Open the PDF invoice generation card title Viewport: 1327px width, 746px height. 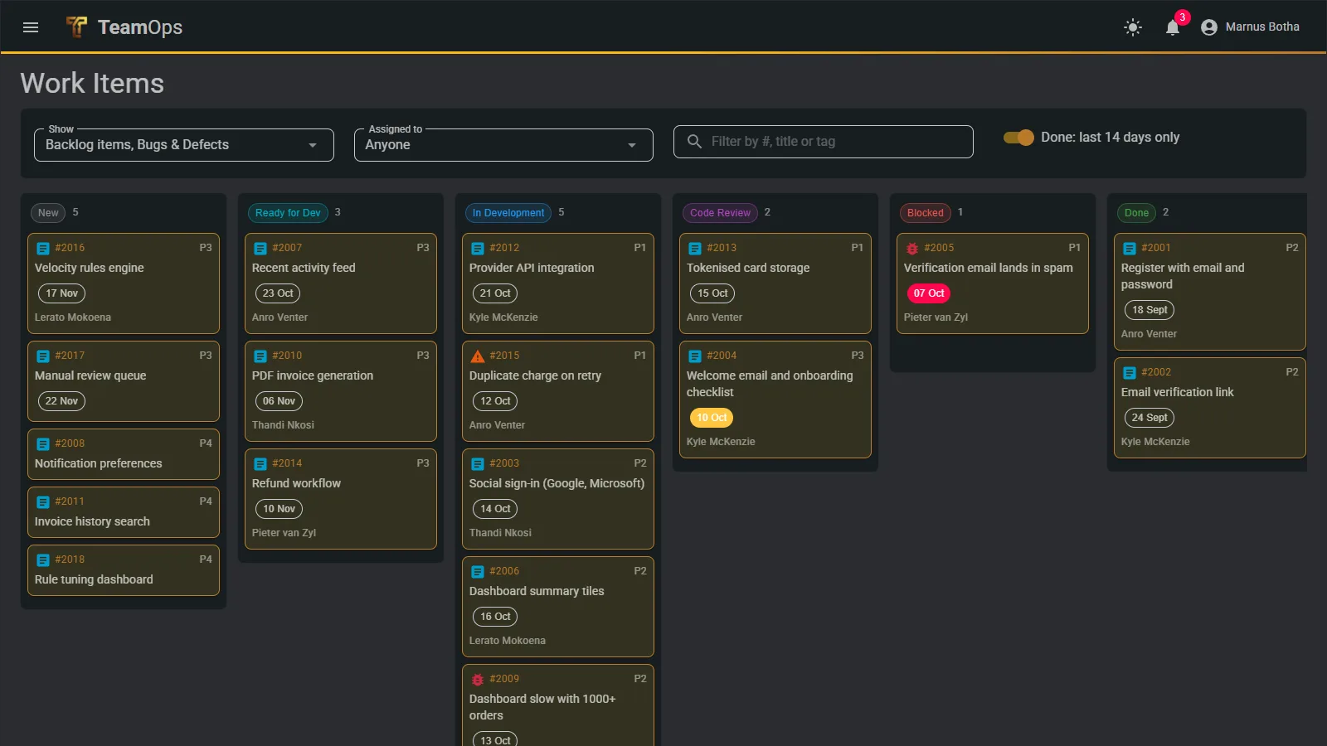(x=313, y=376)
